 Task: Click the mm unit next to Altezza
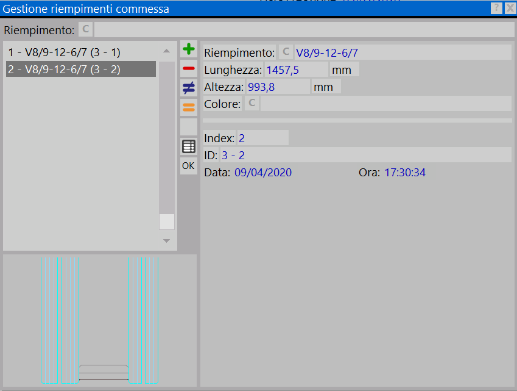tap(326, 87)
